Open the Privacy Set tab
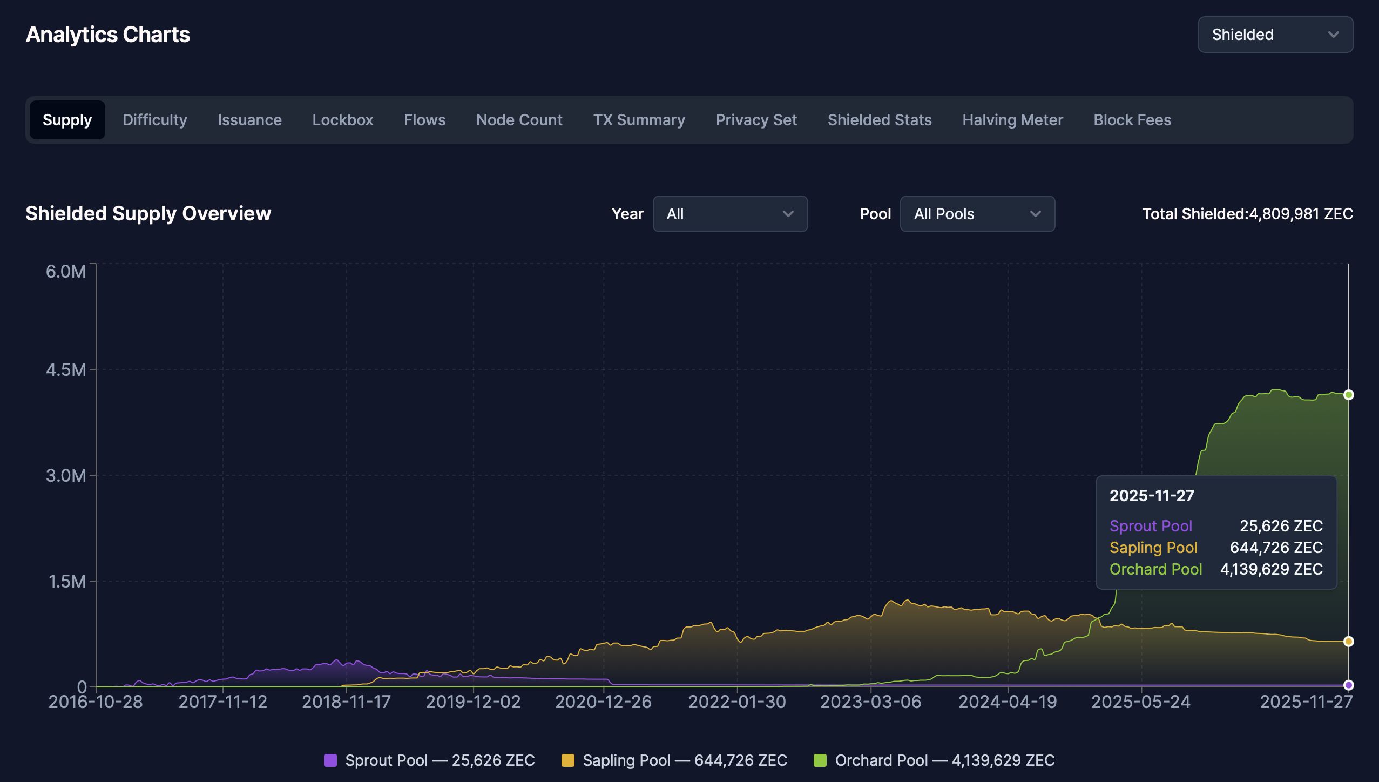Screen dimensions: 1379x782 tap(755, 120)
